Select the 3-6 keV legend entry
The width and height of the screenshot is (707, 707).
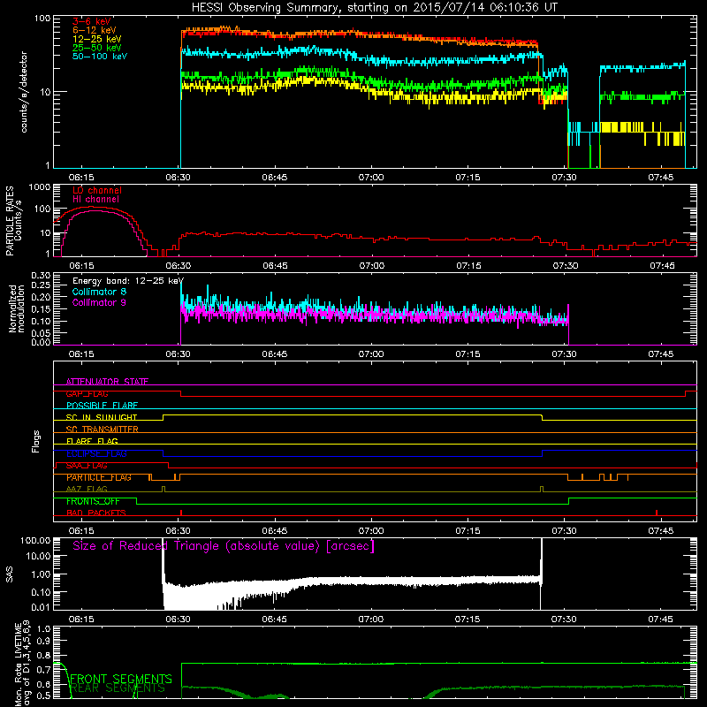coord(92,21)
